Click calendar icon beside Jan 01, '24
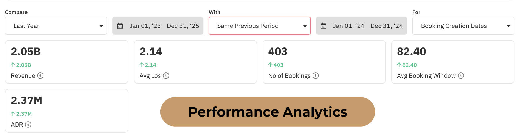Viewport: 520px width, 139px height. pyautogui.click(x=323, y=26)
